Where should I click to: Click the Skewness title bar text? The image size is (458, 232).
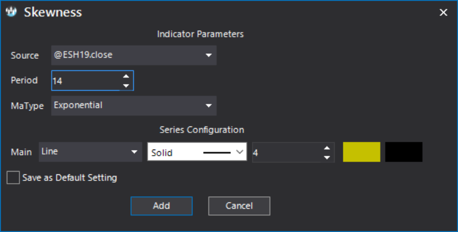[x=53, y=12]
